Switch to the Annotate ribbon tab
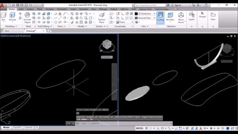Screen dimensions: 238x134 84,9
